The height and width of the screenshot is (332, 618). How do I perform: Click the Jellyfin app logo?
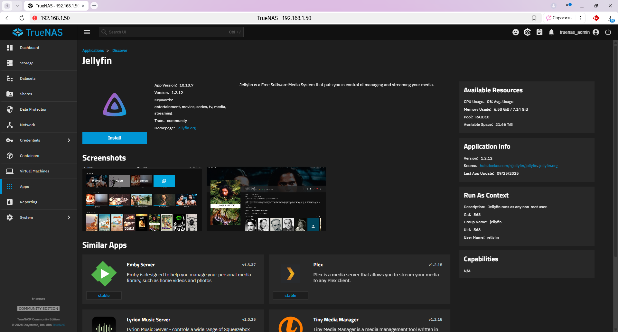[x=115, y=105]
